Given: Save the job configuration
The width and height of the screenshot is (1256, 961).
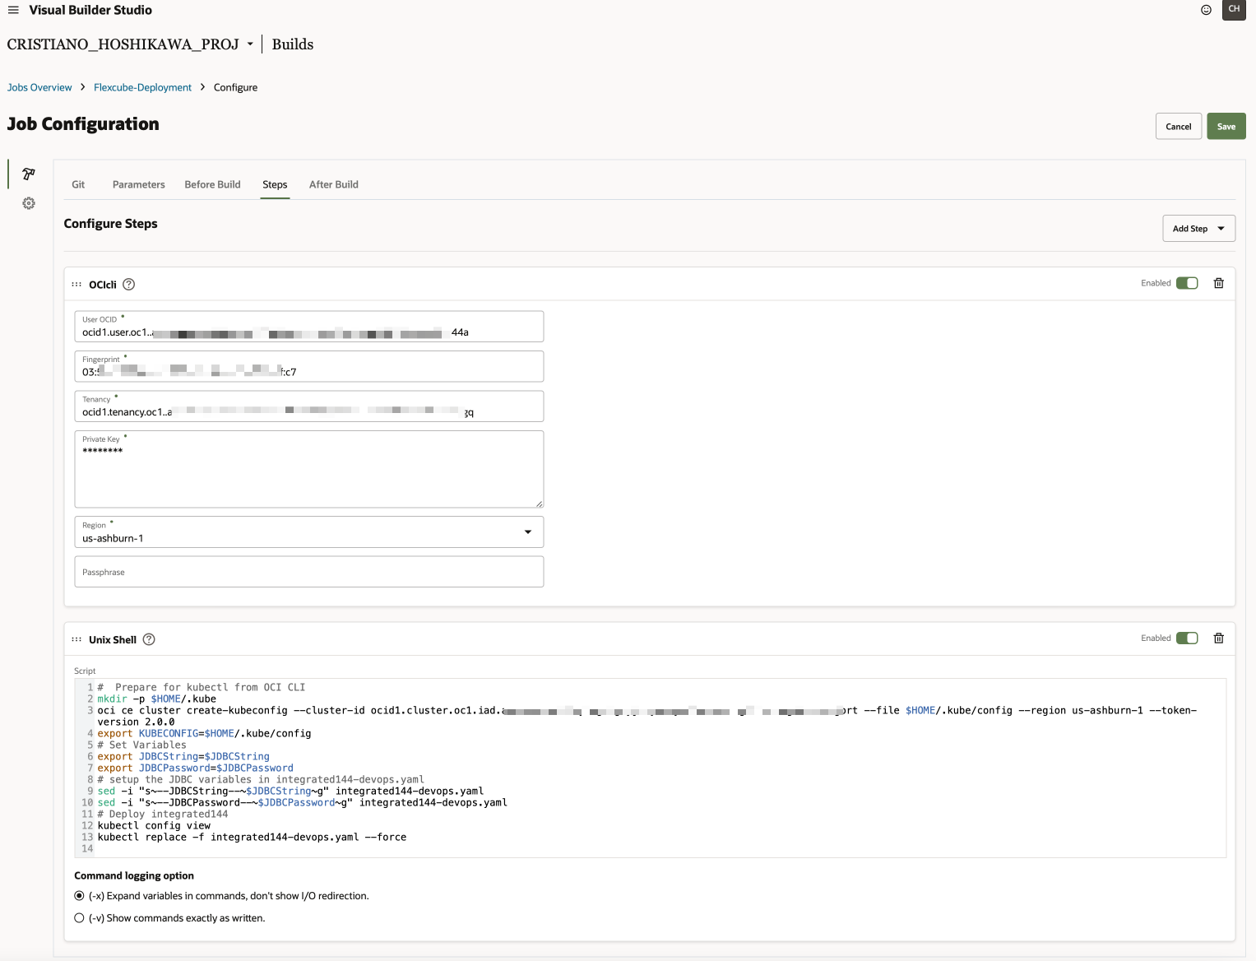Looking at the screenshot, I should pyautogui.click(x=1226, y=126).
